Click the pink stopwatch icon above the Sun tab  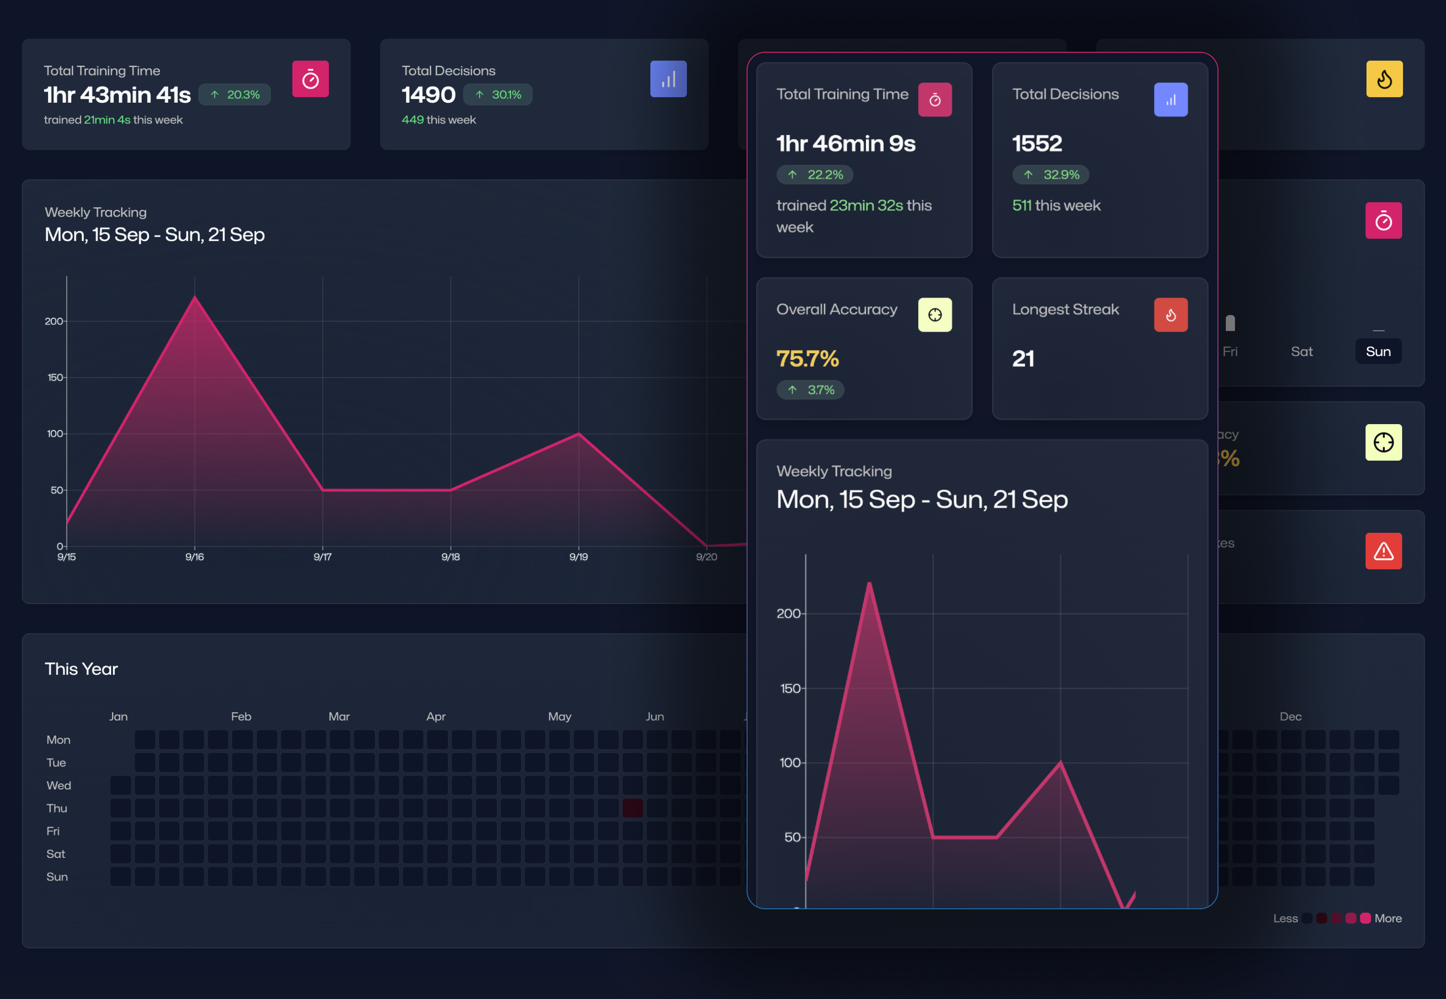[x=1384, y=220]
